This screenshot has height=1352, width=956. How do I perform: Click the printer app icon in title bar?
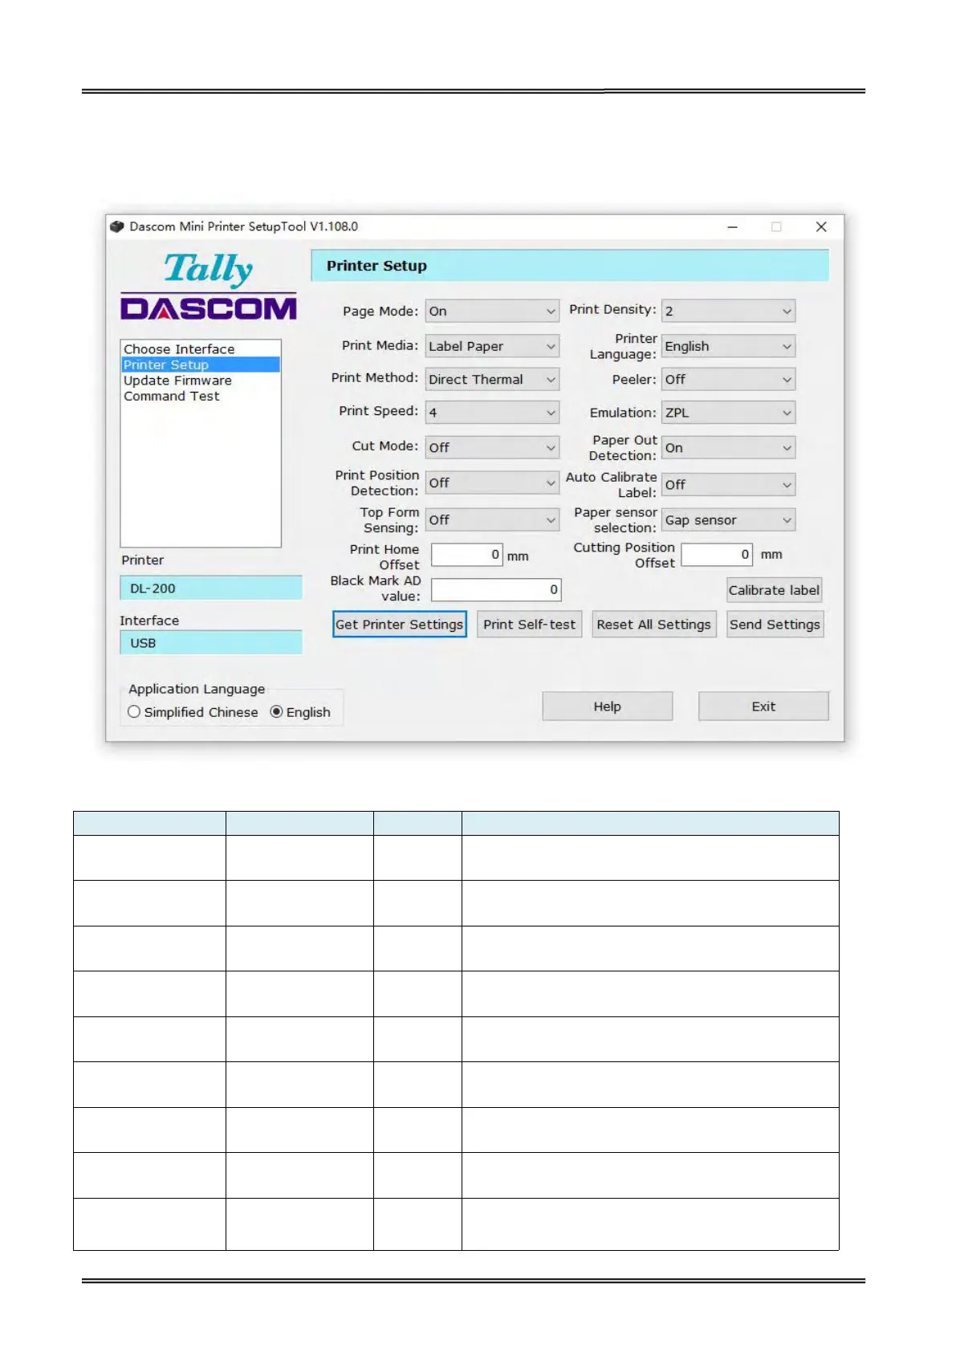[x=117, y=226]
